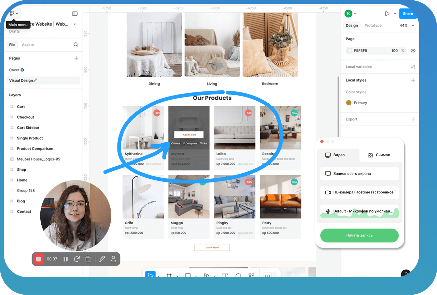Screen dimensions: 437x295
Task: Select the Pen tool in bottom toolbar
Action: coord(207,275)
